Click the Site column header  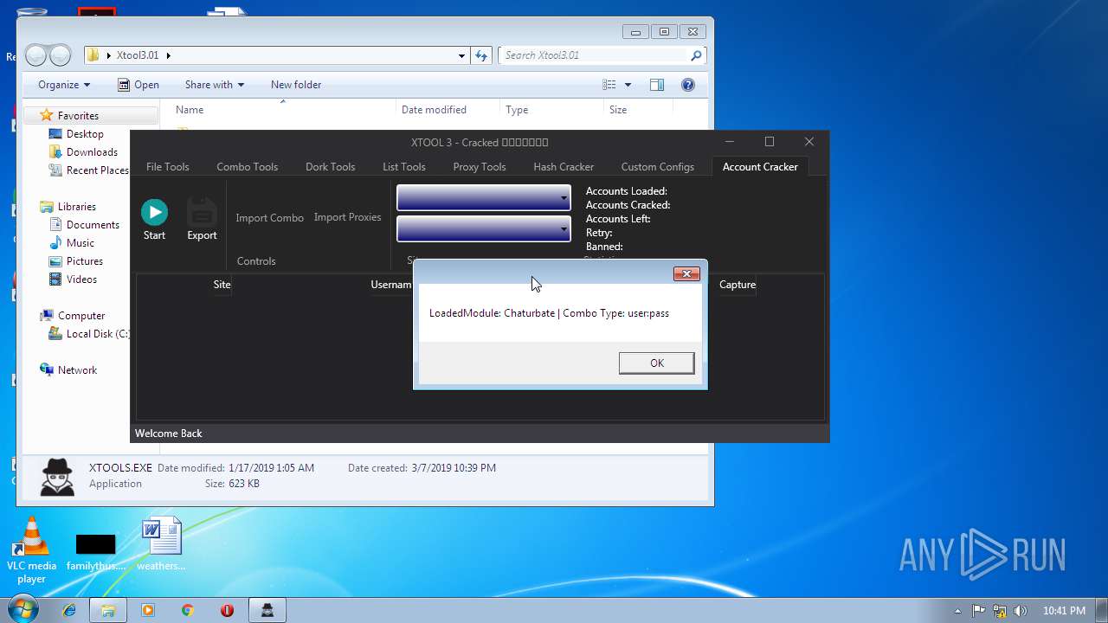222,285
